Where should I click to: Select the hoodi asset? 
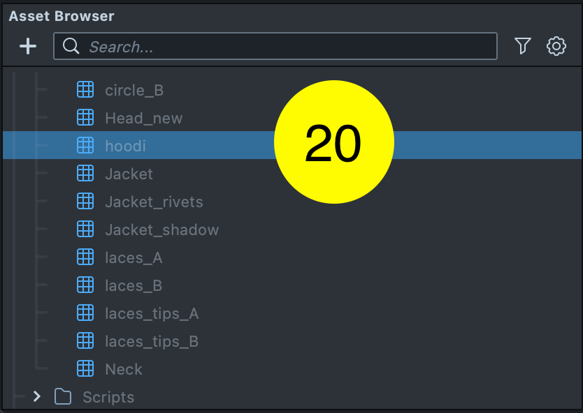[126, 146]
